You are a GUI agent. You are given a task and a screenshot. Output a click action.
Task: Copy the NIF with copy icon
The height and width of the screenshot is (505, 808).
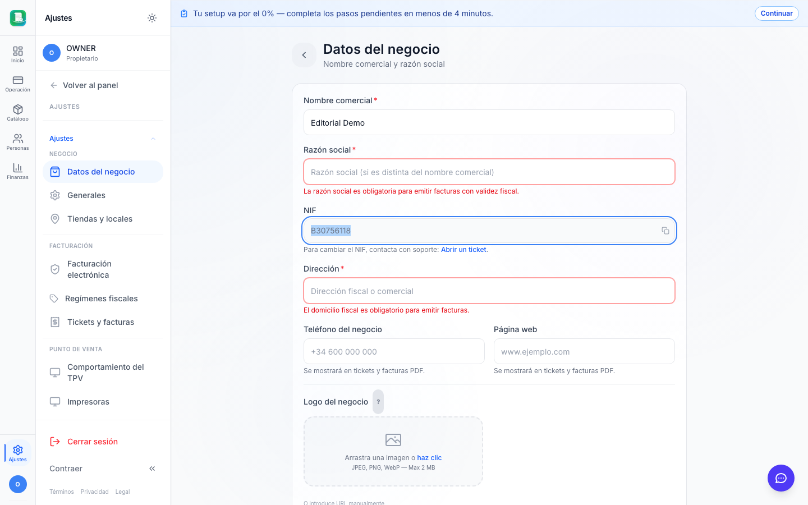point(665,231)
